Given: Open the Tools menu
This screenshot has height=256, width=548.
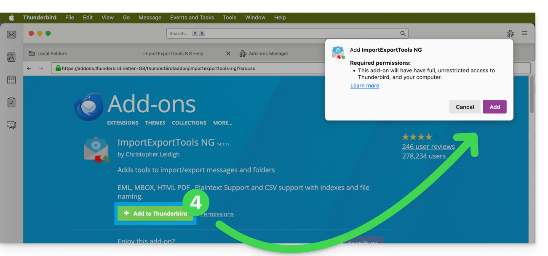Looking at the screenshot, I should [230, 17].
